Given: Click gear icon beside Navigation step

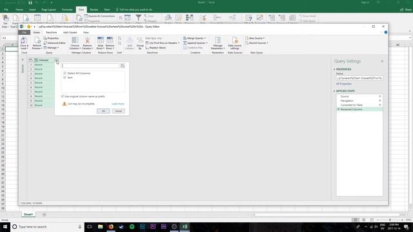Looking at the screenshot, I should coord(380,101).
